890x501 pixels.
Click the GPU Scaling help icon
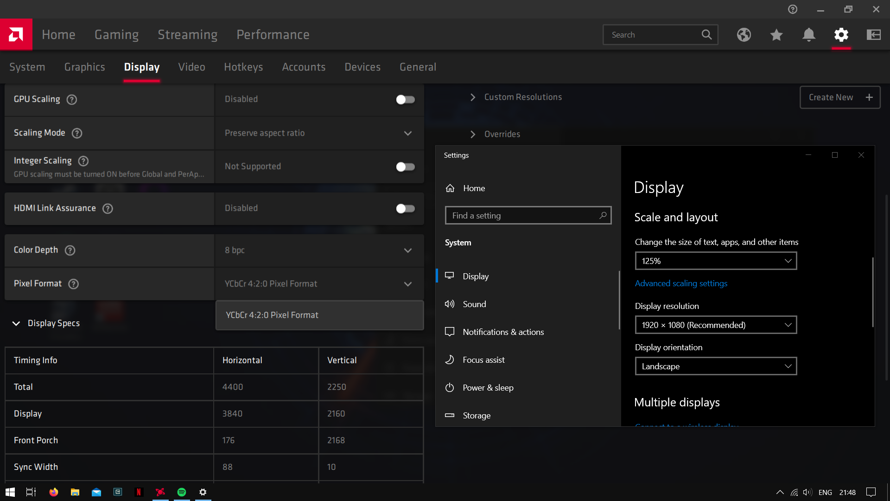72,99
